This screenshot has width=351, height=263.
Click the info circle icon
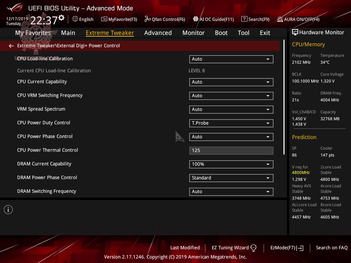(x=8, y=210)
